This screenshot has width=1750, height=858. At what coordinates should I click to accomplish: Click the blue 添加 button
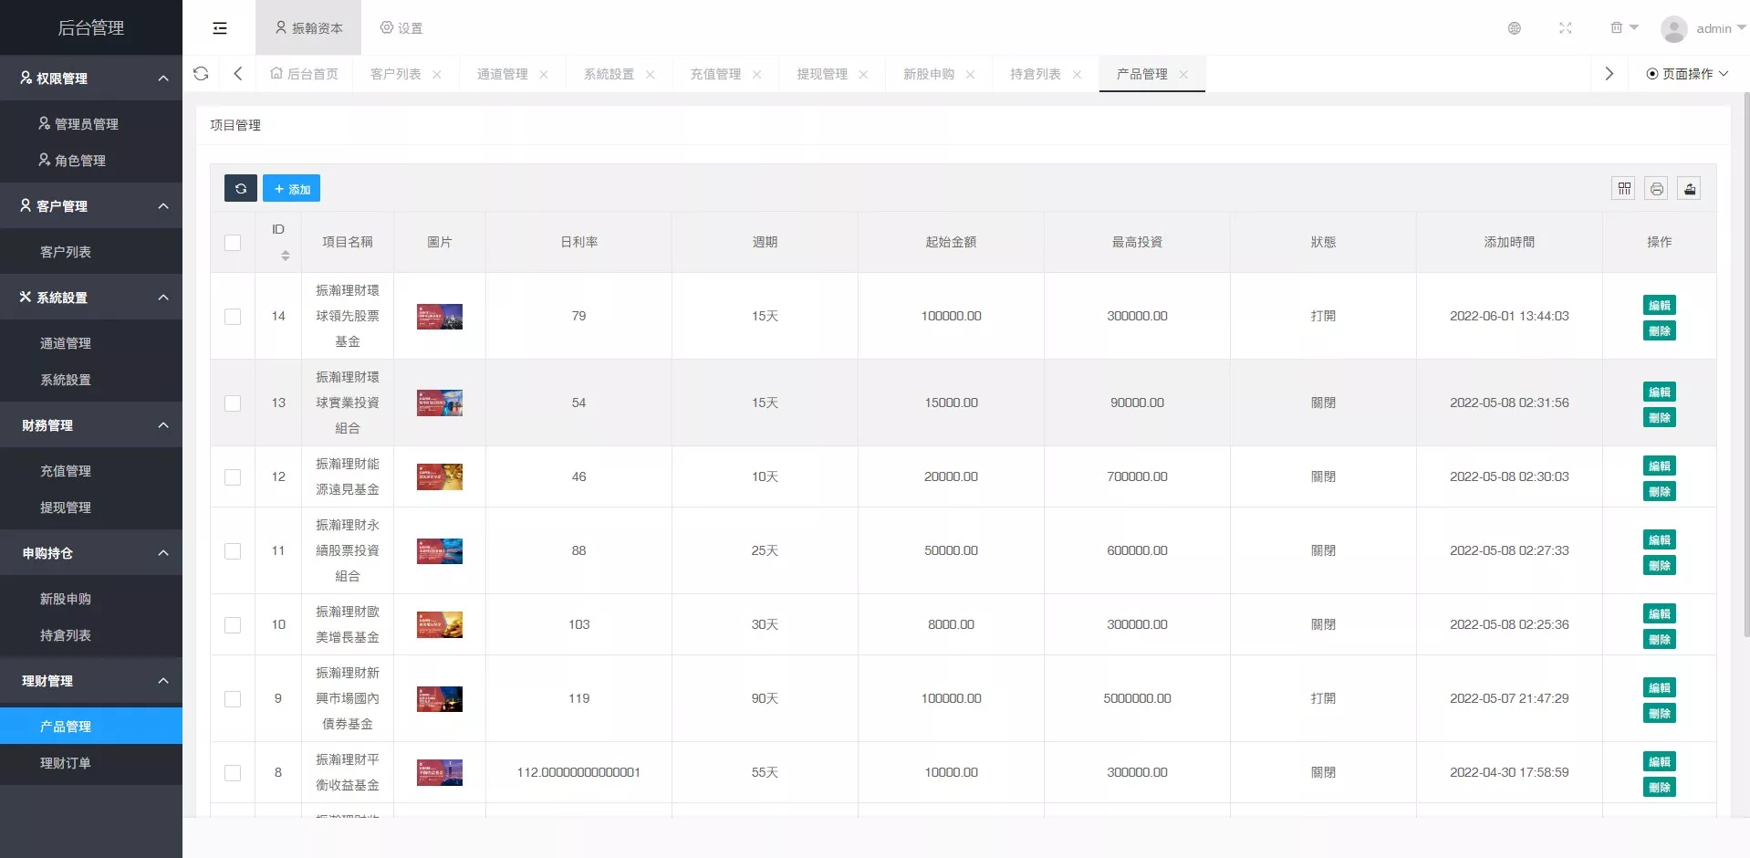point(291,188)
